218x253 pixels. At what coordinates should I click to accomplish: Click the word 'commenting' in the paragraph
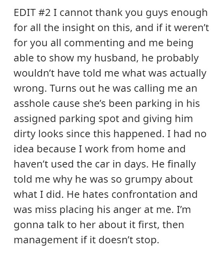coord(94,43)
